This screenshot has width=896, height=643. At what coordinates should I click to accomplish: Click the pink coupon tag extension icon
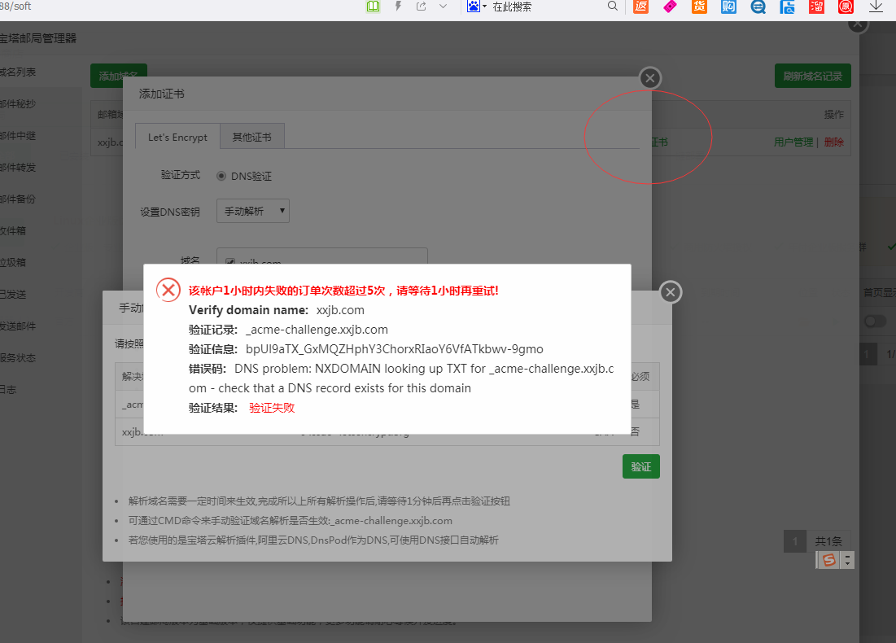click(x=671, y=7)
